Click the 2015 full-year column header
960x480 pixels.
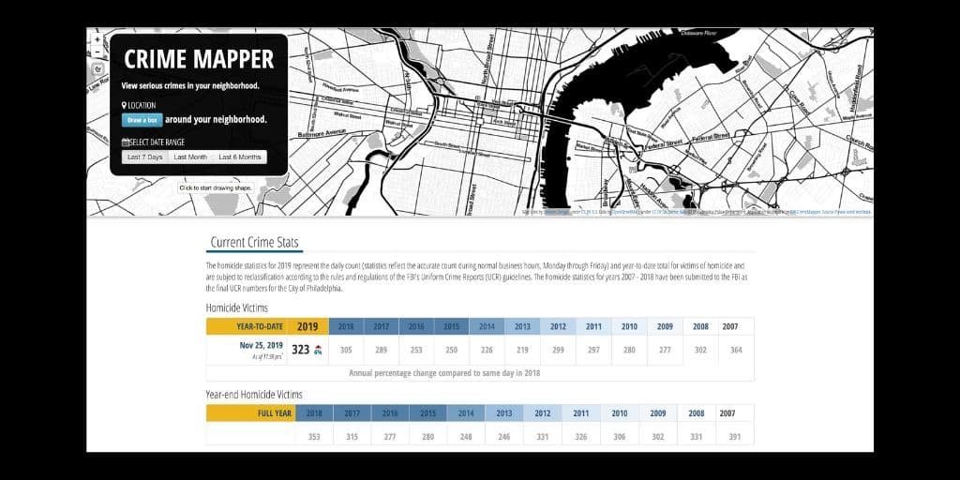tap(427, 413)
